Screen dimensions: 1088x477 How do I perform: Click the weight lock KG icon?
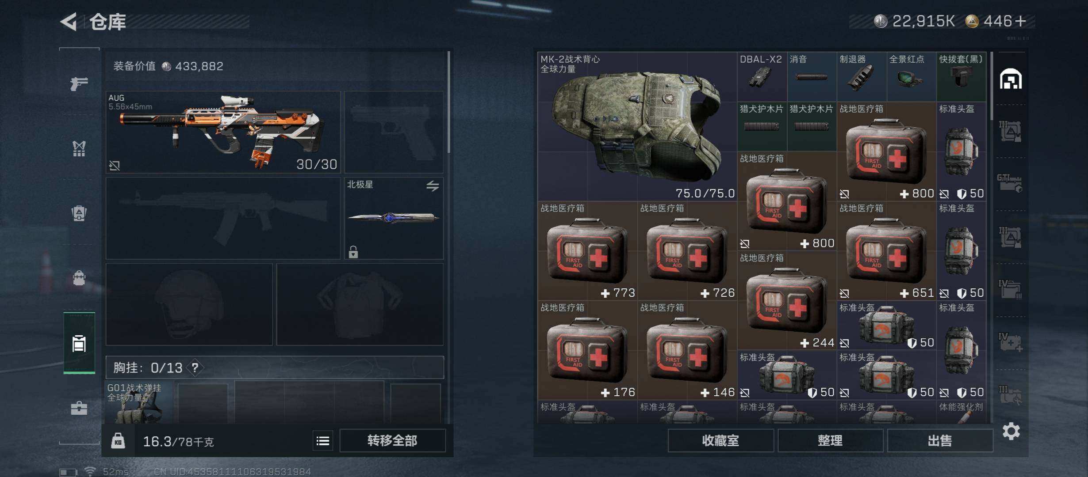(118, 440)
